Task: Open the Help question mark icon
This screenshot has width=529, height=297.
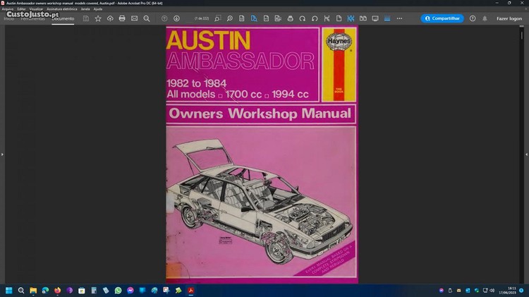Action: pyautogui.click(x=473, y=18)
